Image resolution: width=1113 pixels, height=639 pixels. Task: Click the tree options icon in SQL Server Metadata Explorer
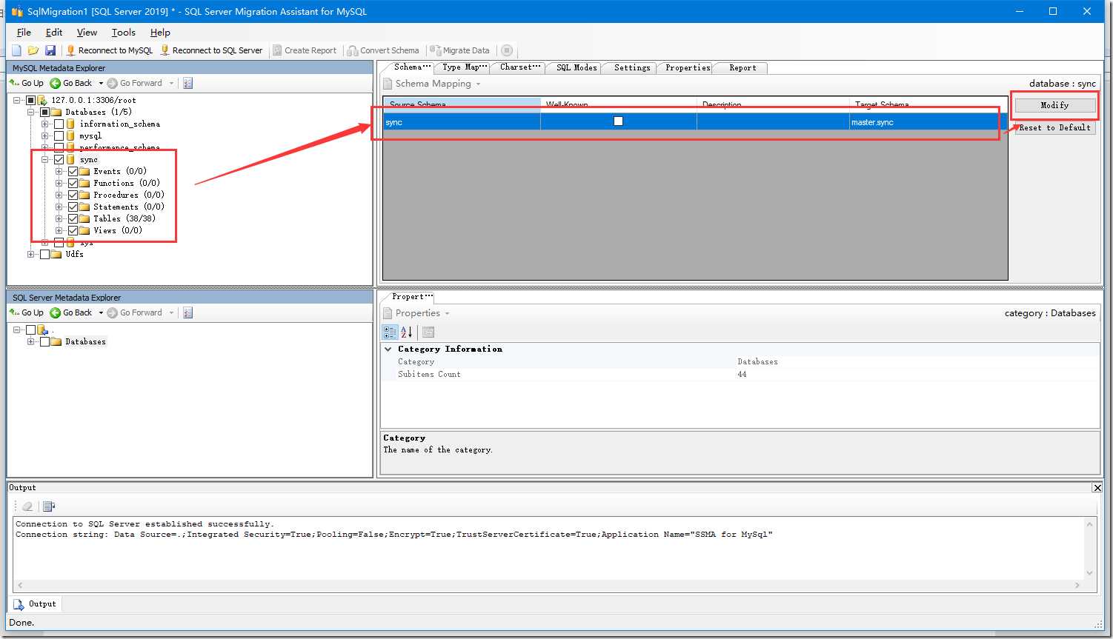click(x=187, y=312)
